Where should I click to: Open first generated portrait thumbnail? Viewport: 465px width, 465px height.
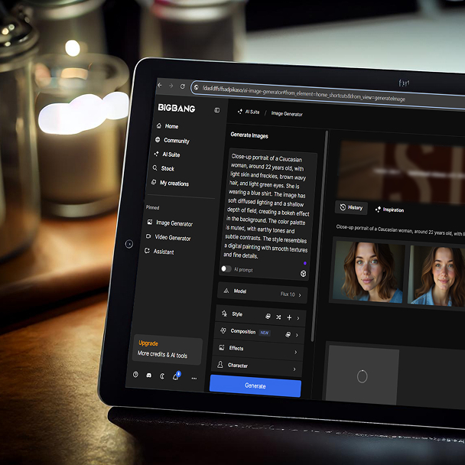(368, 272)
